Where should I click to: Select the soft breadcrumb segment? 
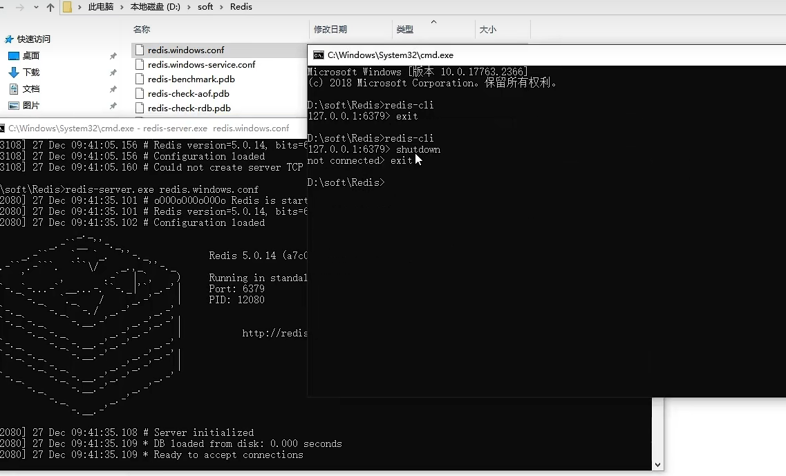tap(205, 7)
